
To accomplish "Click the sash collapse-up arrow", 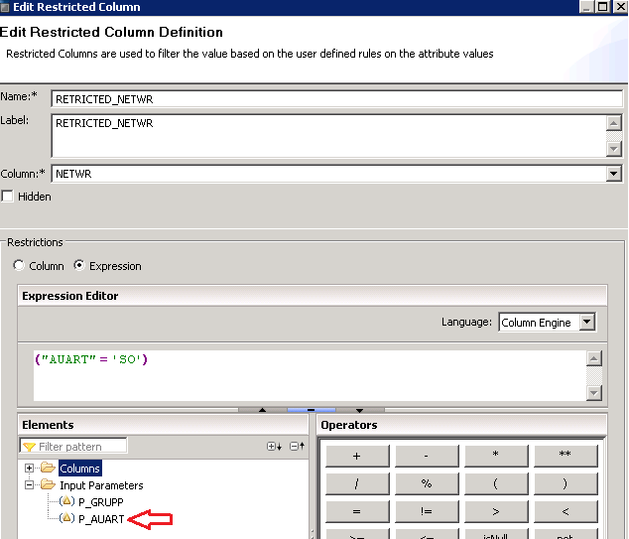I will [x=262, y=410].
